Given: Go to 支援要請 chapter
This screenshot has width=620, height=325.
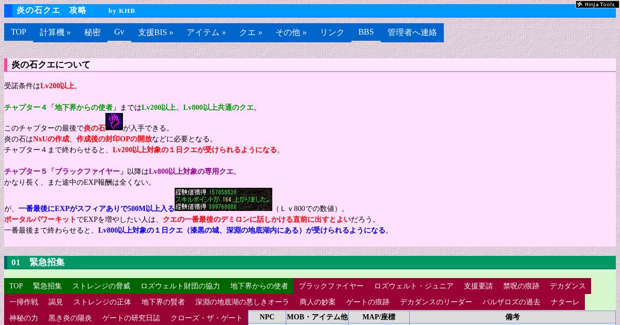Looking at the screenshot, I should click(x=478, y=286).
